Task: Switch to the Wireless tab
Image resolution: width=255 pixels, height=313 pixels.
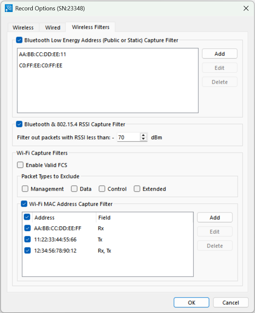Action: point(23,28)
